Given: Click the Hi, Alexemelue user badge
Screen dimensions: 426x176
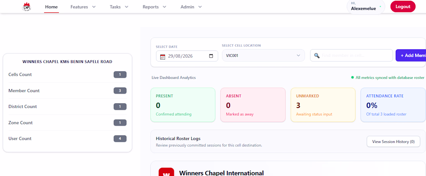Looking at the screenshot, I should tap(366, 7).
